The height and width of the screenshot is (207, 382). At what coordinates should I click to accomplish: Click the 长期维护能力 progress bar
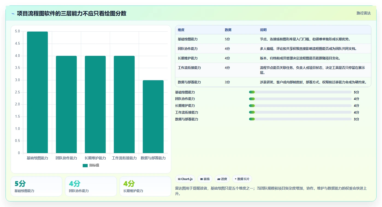point(300,106)
